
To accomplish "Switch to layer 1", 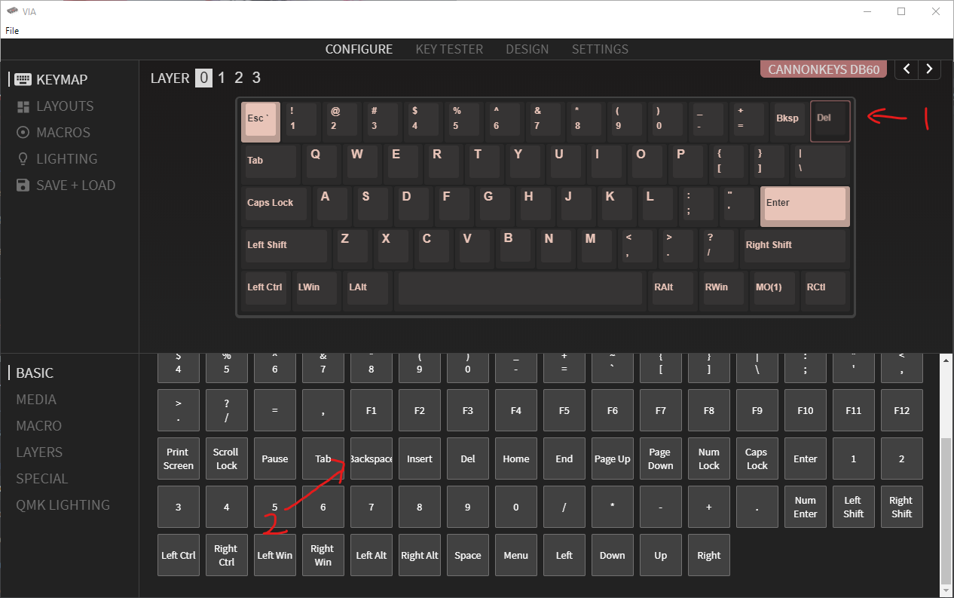I will (x=222, y=78).
